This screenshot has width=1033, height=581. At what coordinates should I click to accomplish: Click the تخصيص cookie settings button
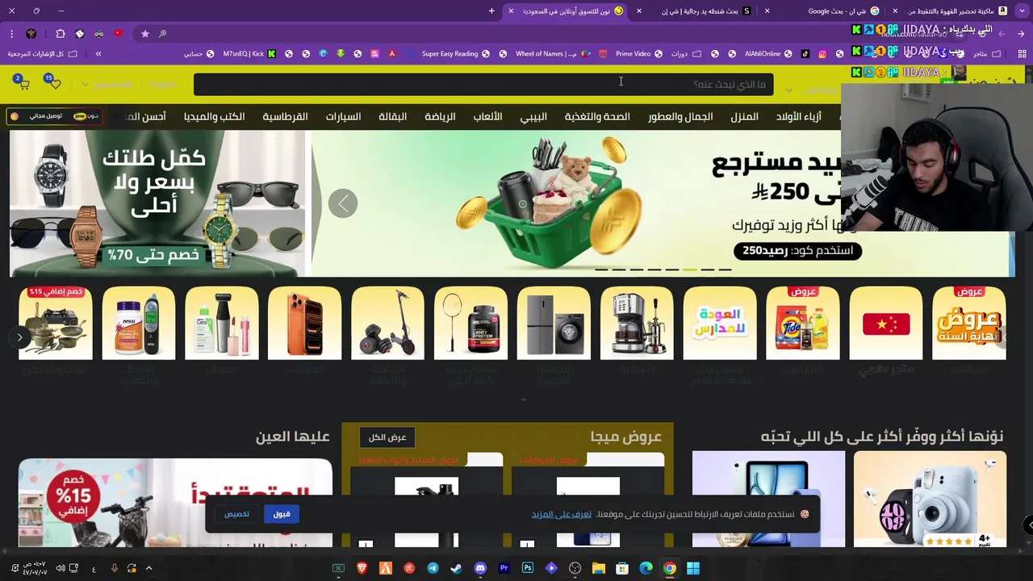236,514
